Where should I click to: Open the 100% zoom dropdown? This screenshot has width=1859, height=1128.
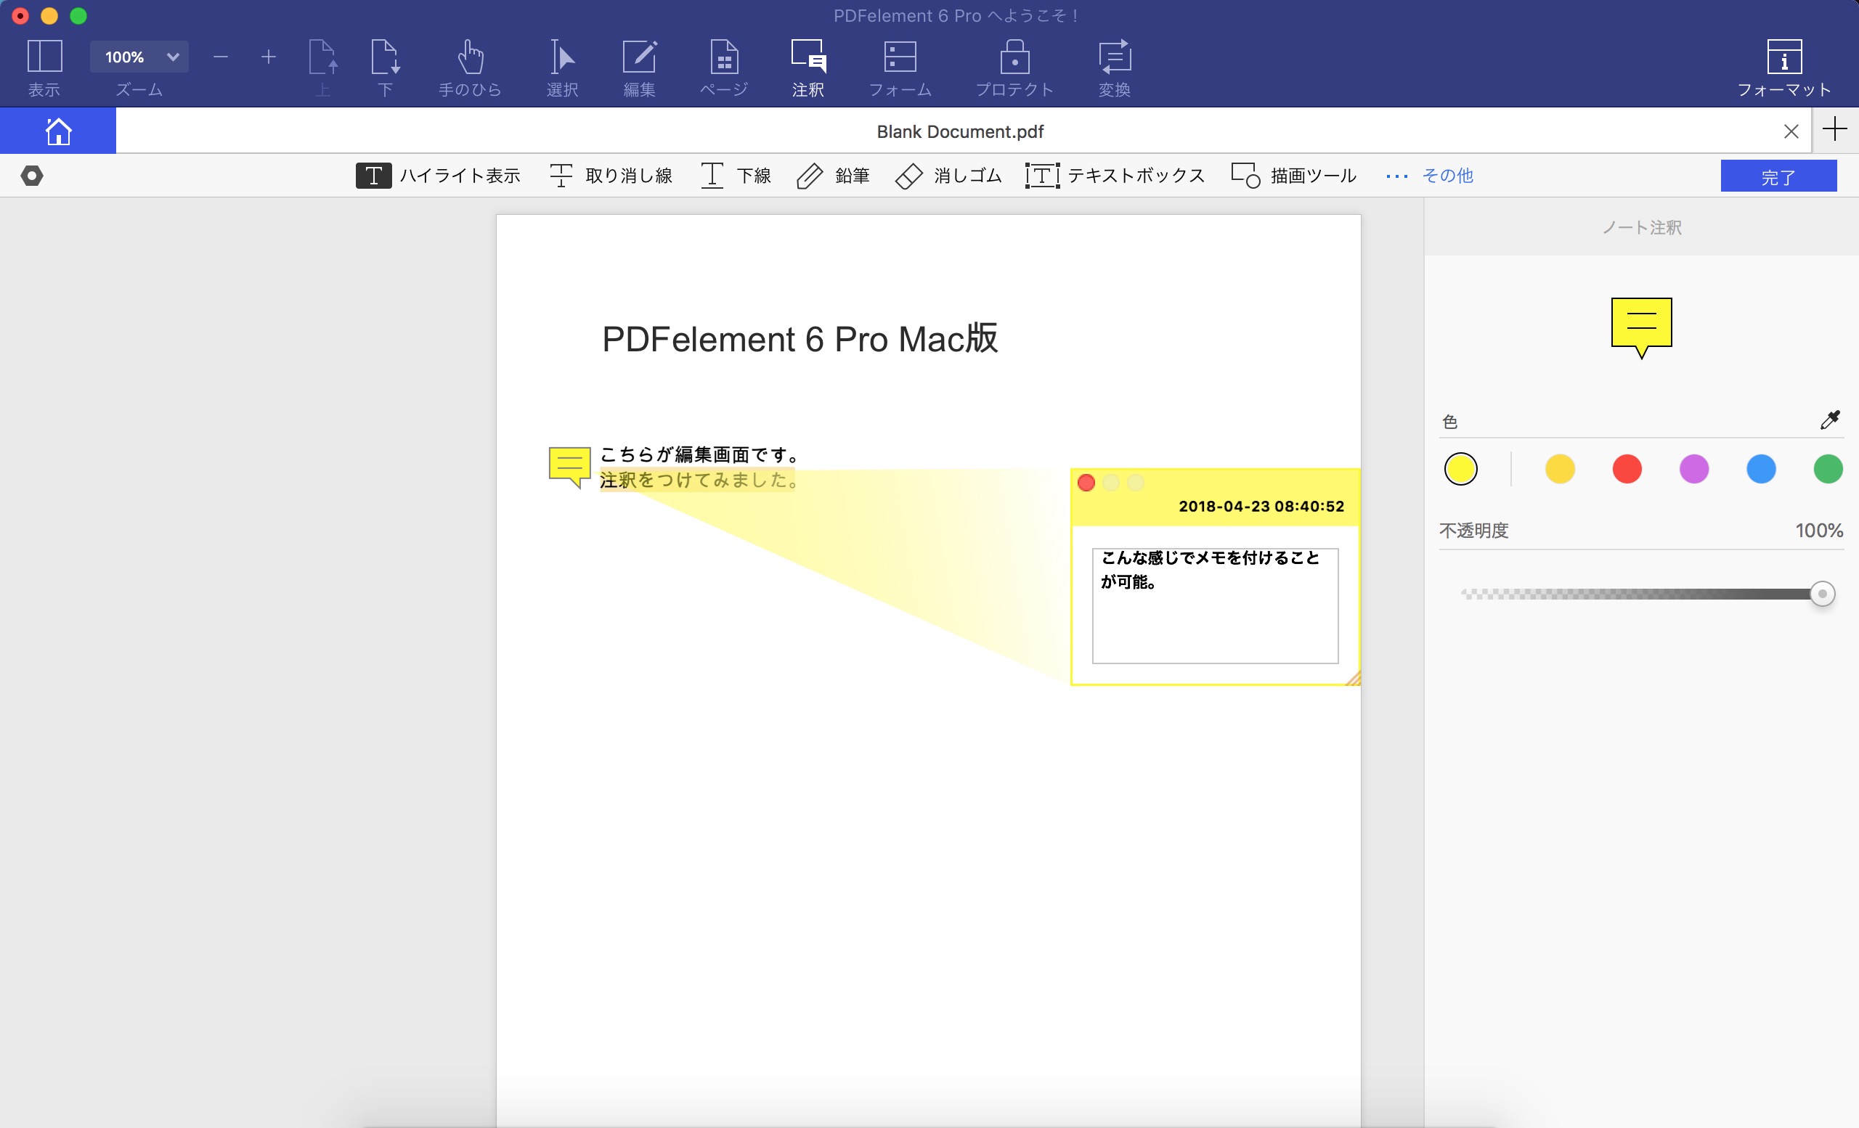[x=139, y=57]
